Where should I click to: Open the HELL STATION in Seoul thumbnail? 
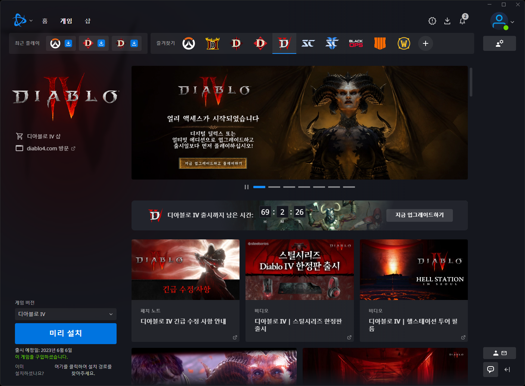(x=414, y=270)
